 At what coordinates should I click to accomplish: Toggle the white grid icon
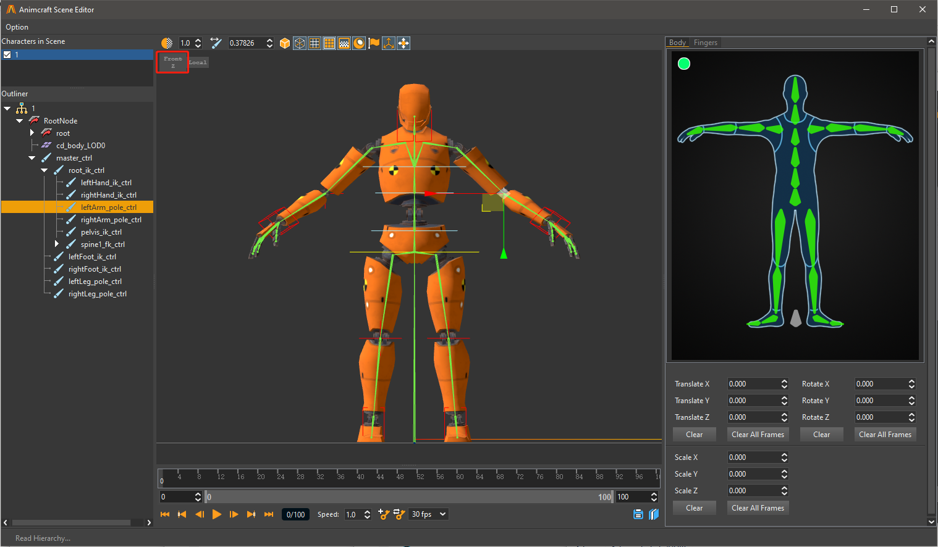(x=315, y=43)
